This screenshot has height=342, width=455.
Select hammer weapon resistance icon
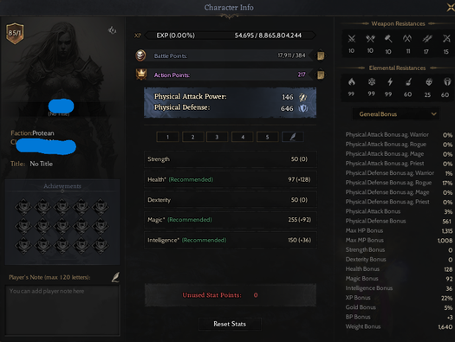(x=388, y=39)
